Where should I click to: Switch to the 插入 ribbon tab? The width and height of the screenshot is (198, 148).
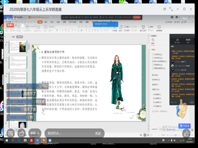click(x=46, y=22)
